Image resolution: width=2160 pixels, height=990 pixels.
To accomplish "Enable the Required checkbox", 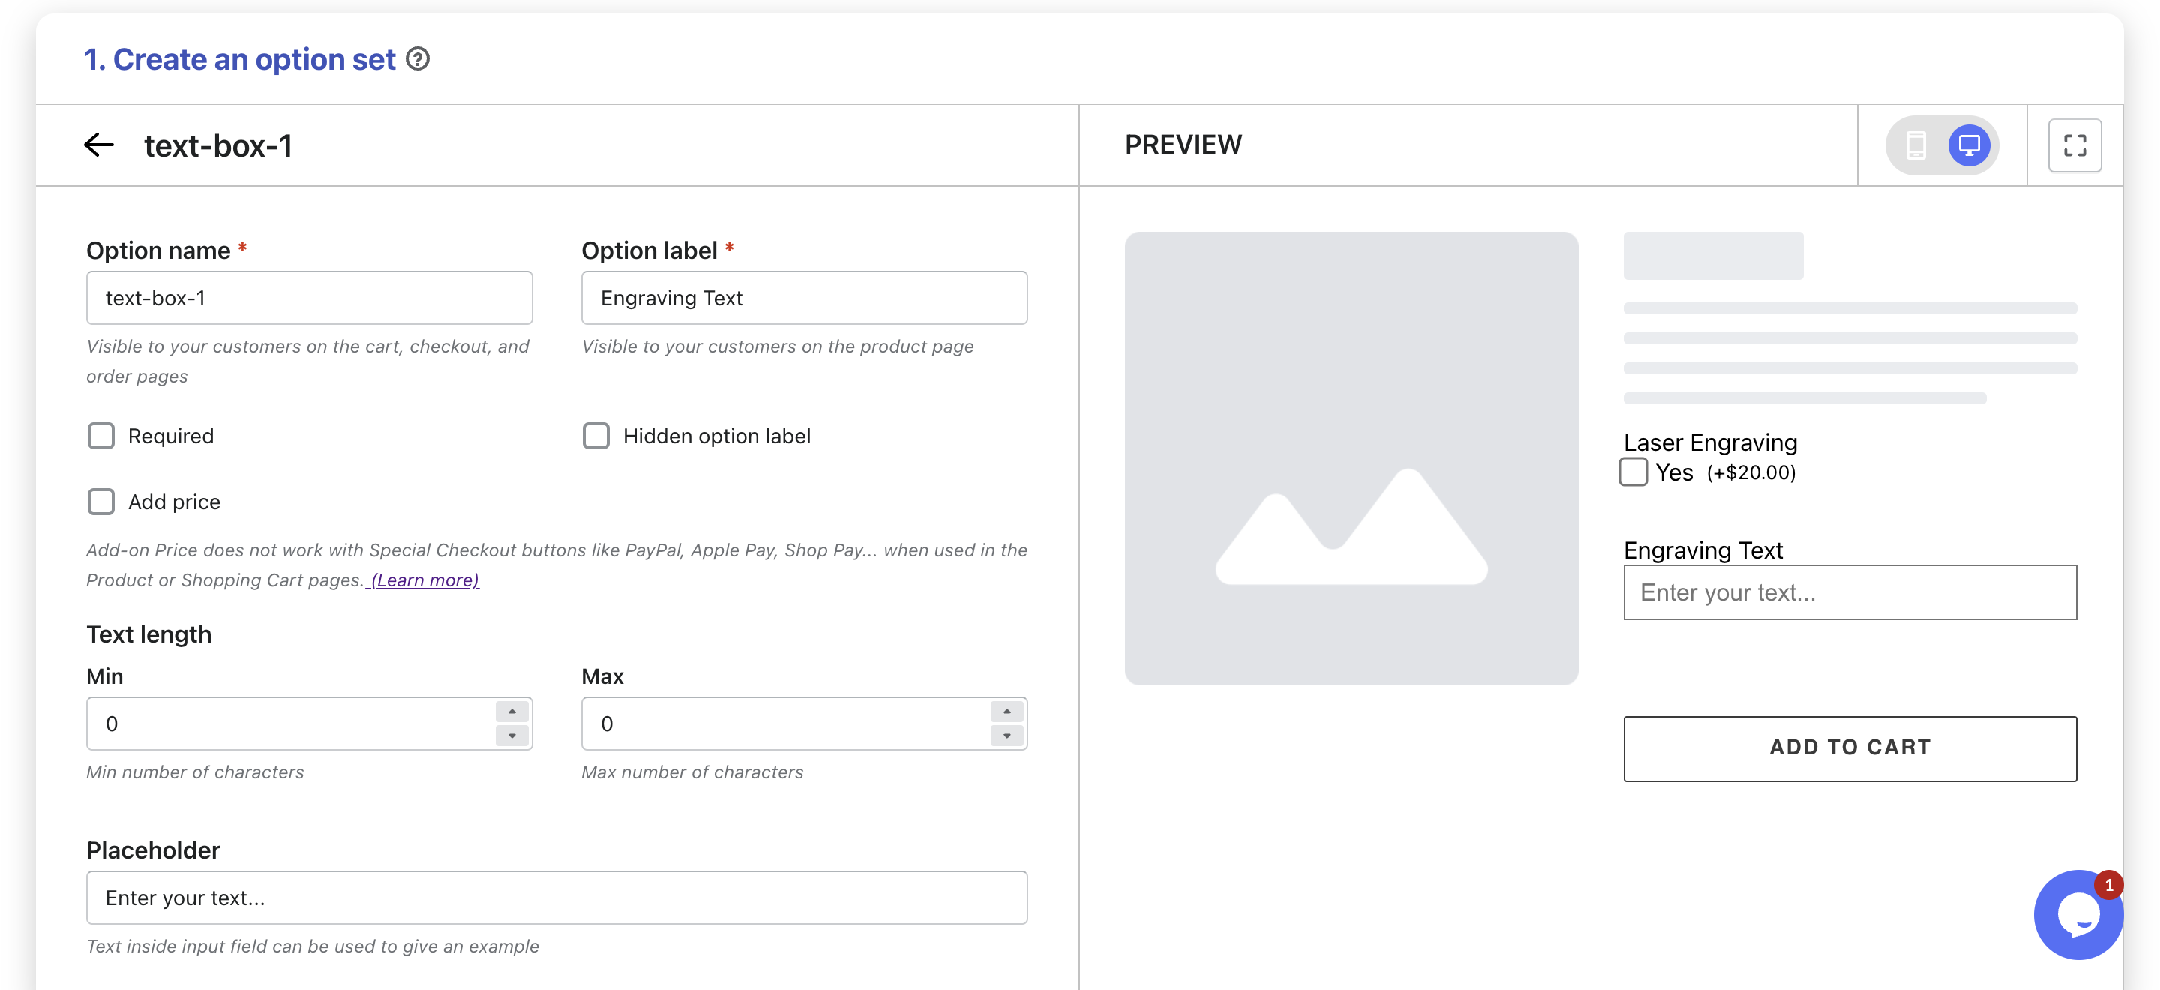I will tap(101, 436).
